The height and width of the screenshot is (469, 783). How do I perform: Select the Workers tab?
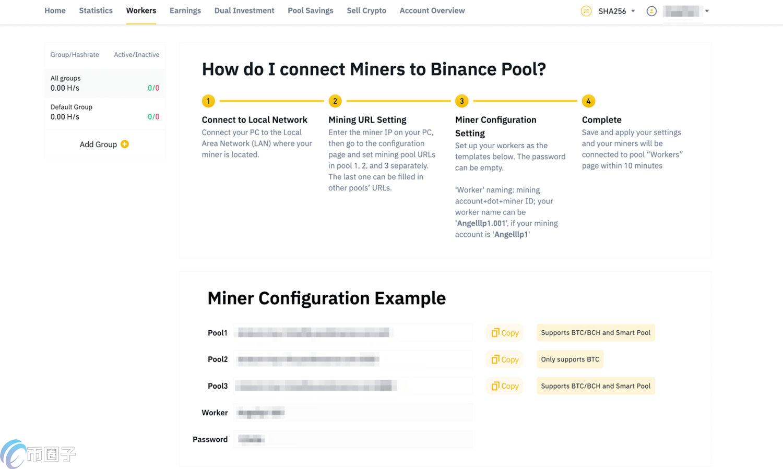[x=141, y=10]
